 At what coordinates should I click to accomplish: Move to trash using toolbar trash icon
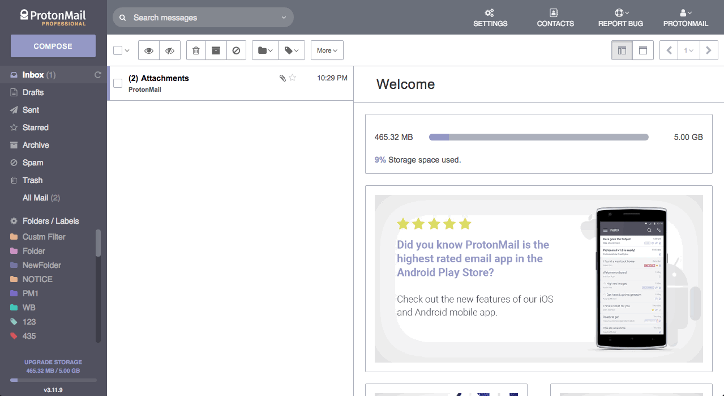click(196, 50)
